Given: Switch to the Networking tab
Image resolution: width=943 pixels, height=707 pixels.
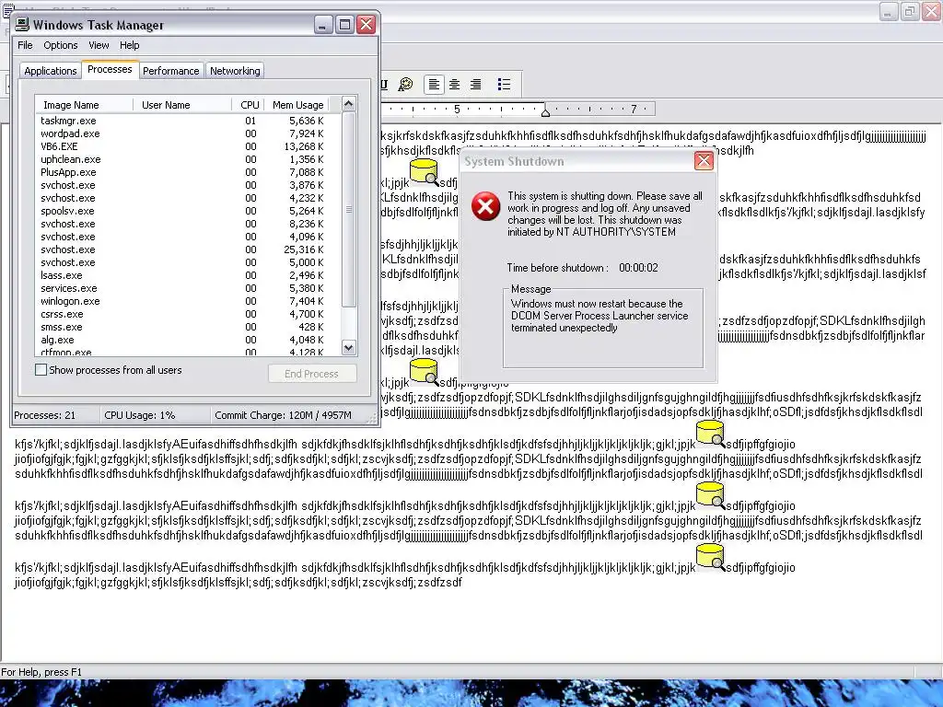Looking at the screenshot, I should (x=235, y=71).
